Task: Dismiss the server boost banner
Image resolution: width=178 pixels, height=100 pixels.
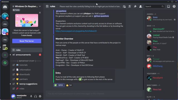Action: point(40,12)
